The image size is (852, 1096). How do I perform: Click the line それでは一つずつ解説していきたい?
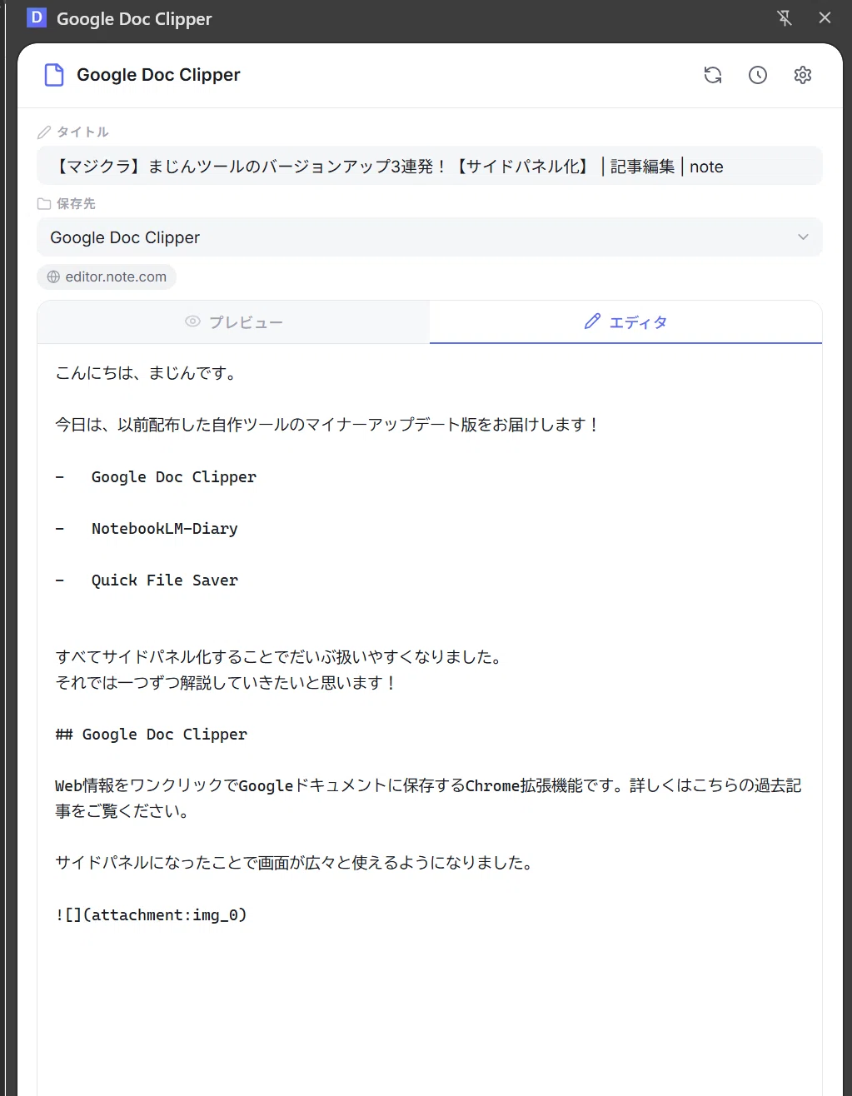tap(227, 683)
